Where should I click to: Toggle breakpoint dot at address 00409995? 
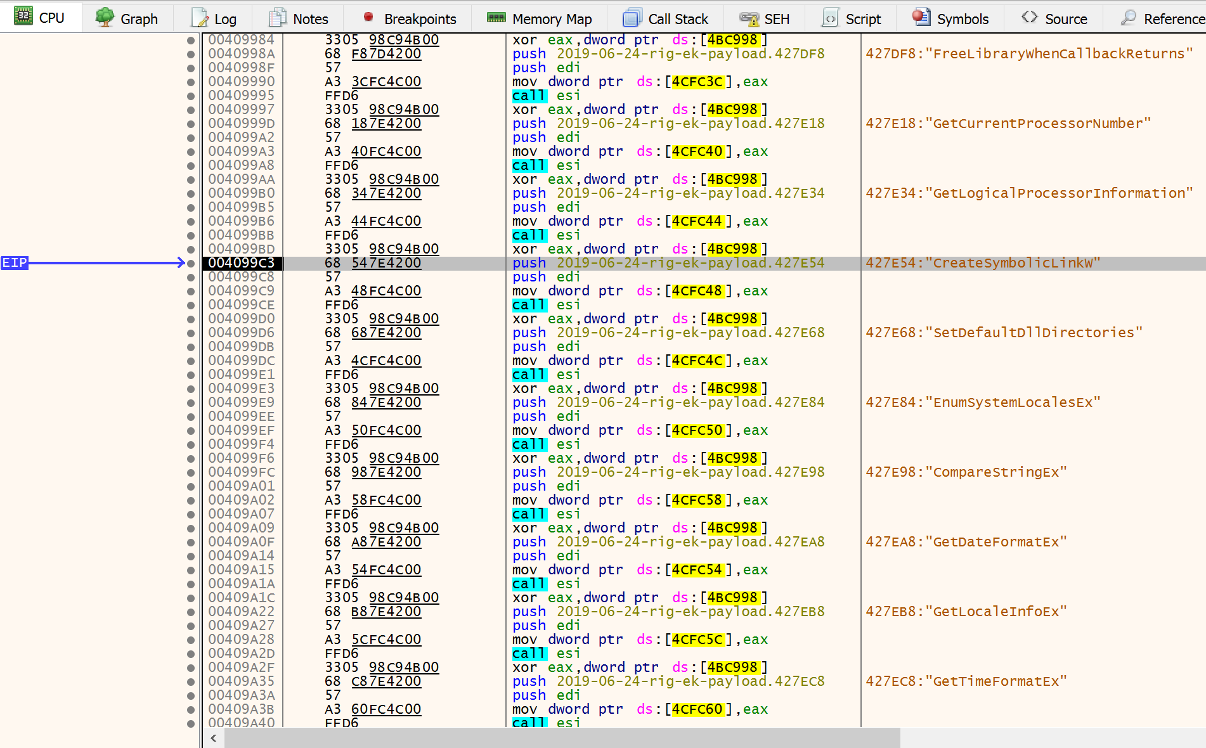(191, 96)
